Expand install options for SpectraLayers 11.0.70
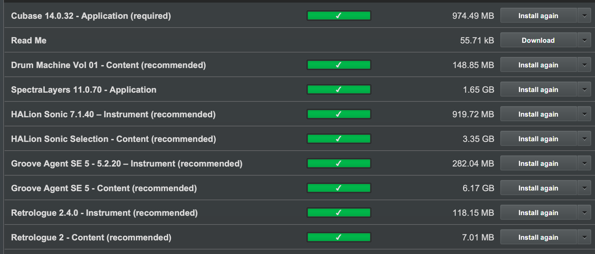 click(x=584, y=89)
